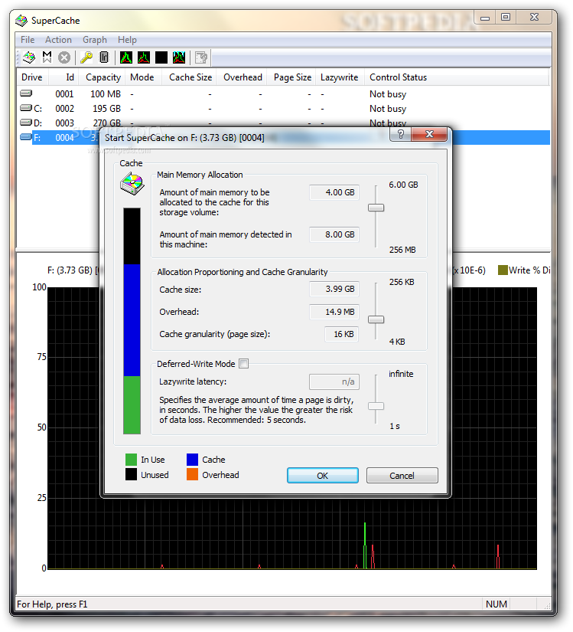This screenshot has width=573, height=632.
Task: Close the Start SuperCache dialog
Action: tap(429, 135)
